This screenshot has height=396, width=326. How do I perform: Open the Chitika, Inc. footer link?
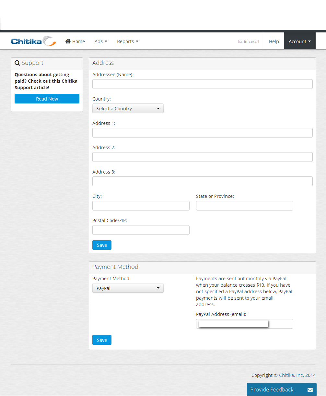[291, 375]
